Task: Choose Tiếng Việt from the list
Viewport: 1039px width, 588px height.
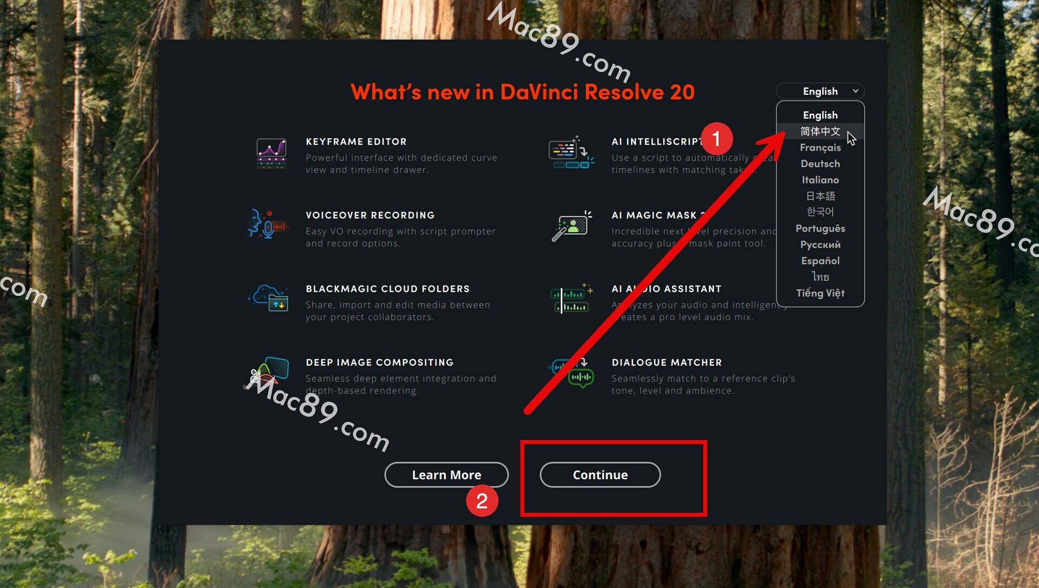Action: [820, 293]
